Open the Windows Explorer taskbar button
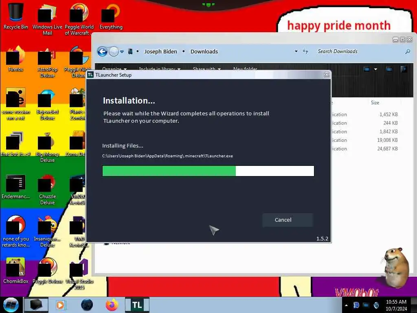Image resolution: width=417 pixels, height=313 pixels. (36, 305)
